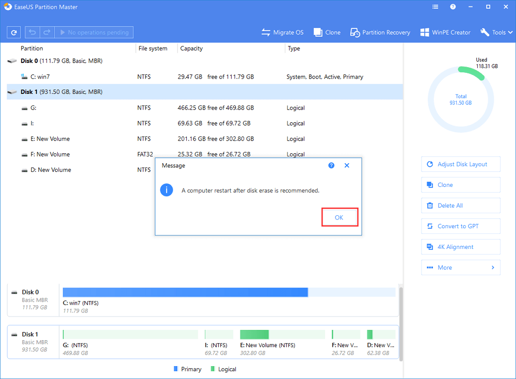516x379 pixels.
Task: Open the title bar list menu icon
Action: pos(435,7)
